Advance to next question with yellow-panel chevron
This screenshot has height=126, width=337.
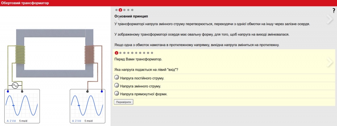[330, 62]
